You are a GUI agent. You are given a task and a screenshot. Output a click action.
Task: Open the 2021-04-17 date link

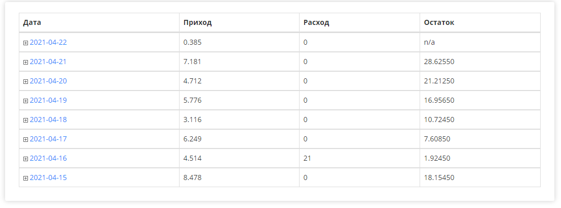point(48,139)
